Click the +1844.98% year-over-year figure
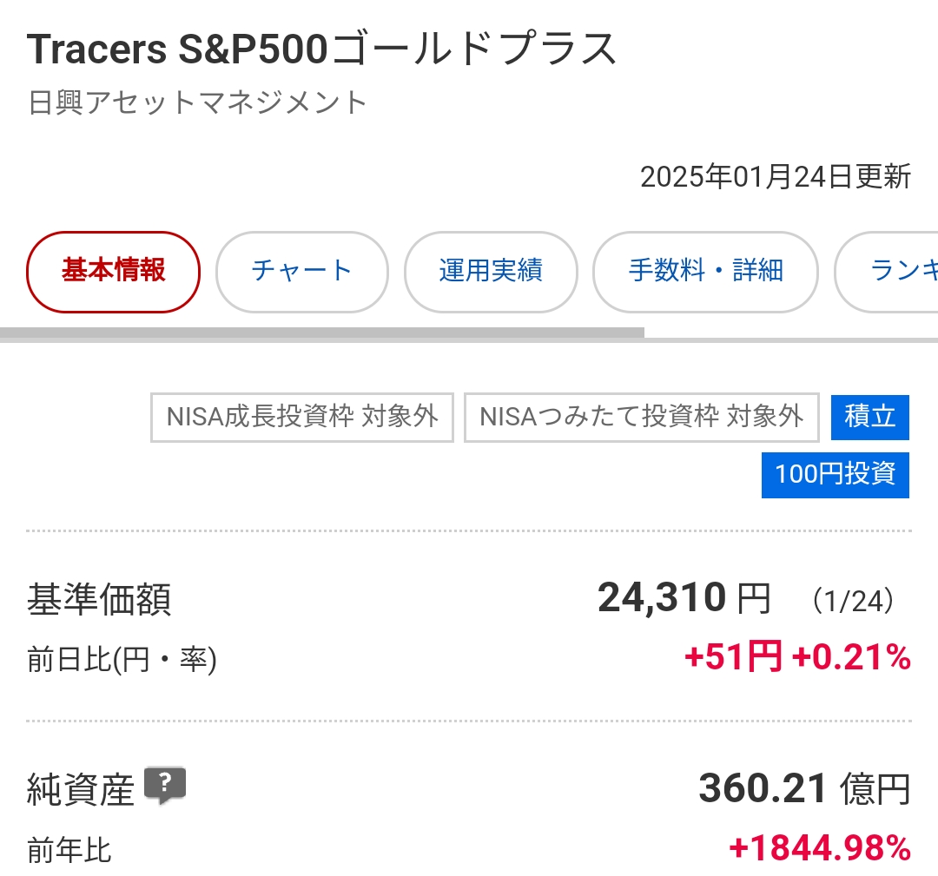Screen dimensions: 938x876 pyautogui.click(x=820, y=848)
